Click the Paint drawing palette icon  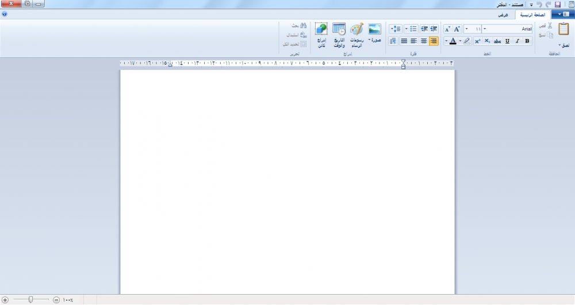(x=356, y=29)
